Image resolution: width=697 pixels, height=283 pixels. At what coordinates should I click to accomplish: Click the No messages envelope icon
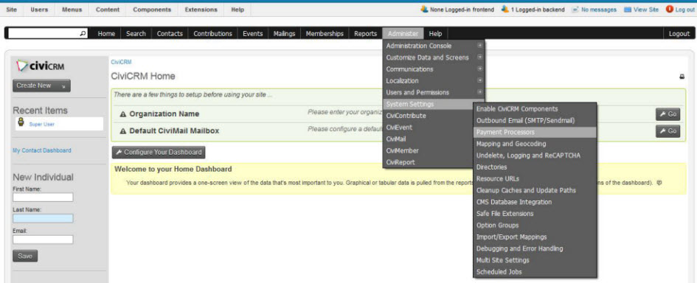tap(575, 10)
